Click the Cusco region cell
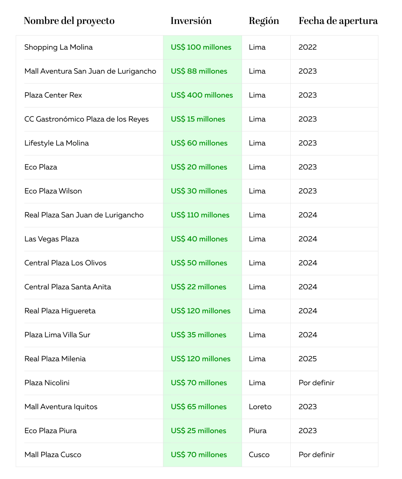The height and width of the screenshot is (479, 402). (259, 455)
